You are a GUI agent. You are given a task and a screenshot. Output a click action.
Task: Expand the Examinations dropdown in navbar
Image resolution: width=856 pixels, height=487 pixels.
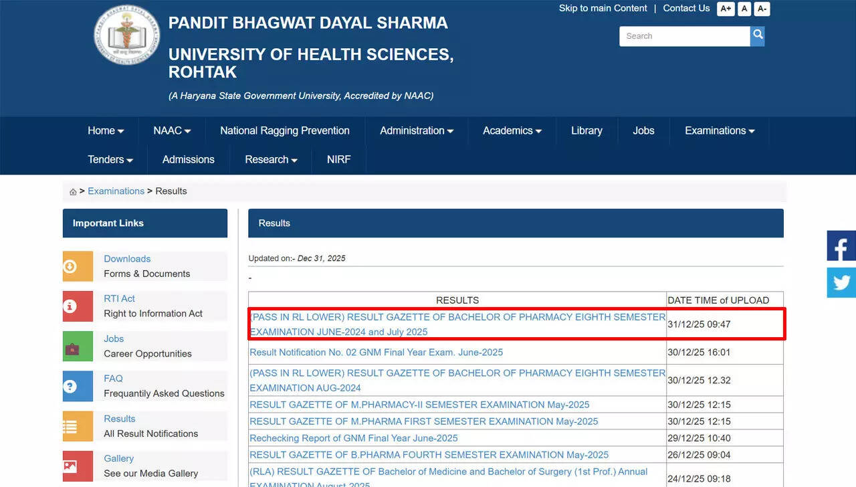[720, 131]
